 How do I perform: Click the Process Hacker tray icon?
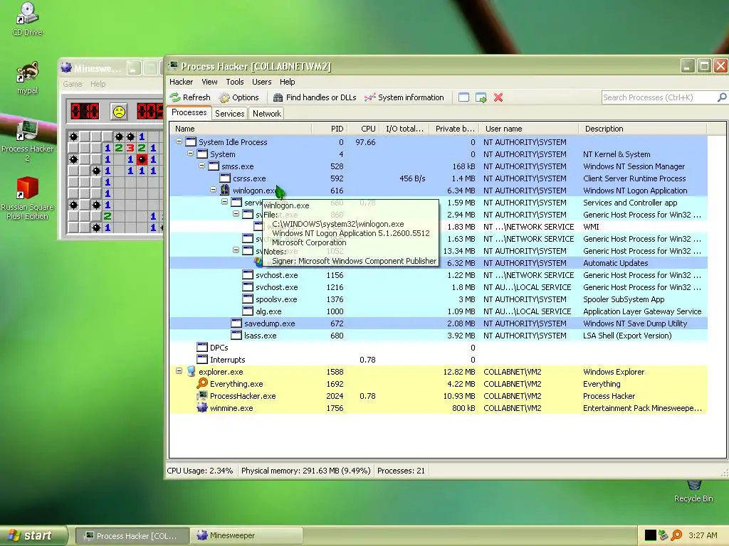tap(664, 535)
